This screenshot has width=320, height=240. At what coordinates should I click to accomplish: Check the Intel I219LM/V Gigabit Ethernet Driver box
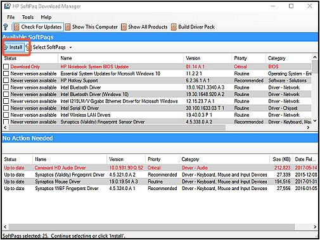coord(6,101)
